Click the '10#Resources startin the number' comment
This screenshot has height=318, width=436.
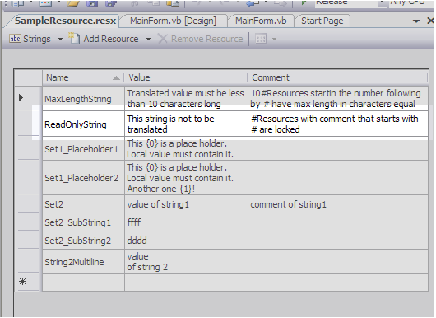(338, 98)
